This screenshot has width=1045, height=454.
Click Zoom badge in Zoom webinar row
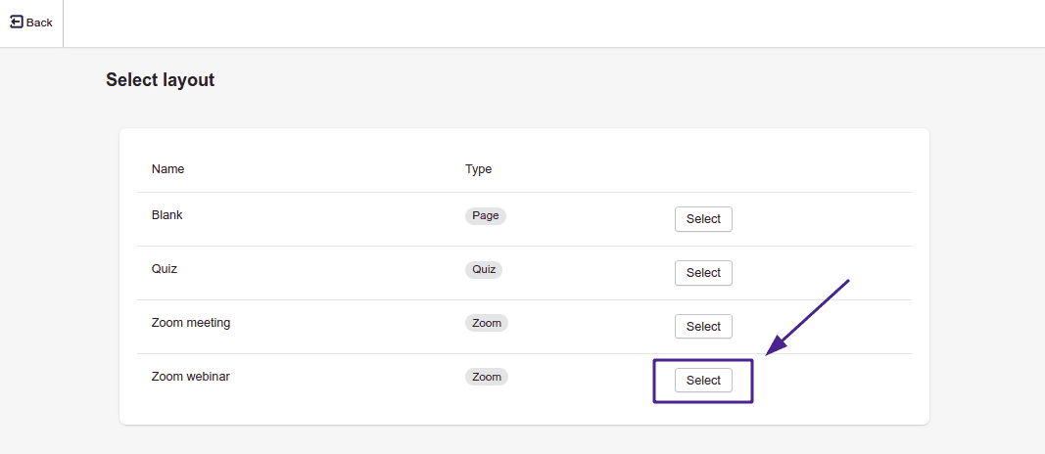tap(486, 377)
